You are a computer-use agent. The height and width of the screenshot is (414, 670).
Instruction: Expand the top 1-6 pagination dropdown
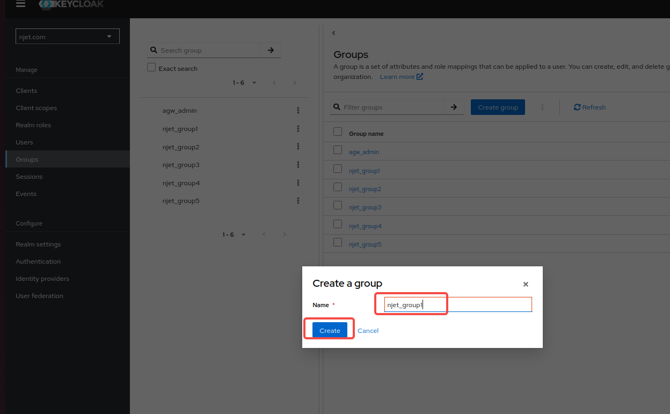245,83
